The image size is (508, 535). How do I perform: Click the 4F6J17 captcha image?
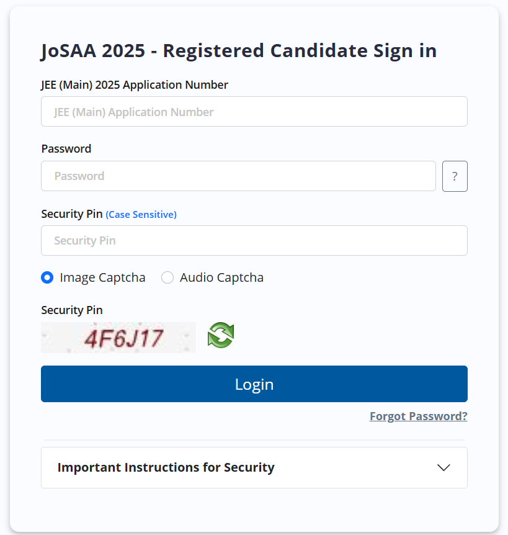(x=118, y=338)
